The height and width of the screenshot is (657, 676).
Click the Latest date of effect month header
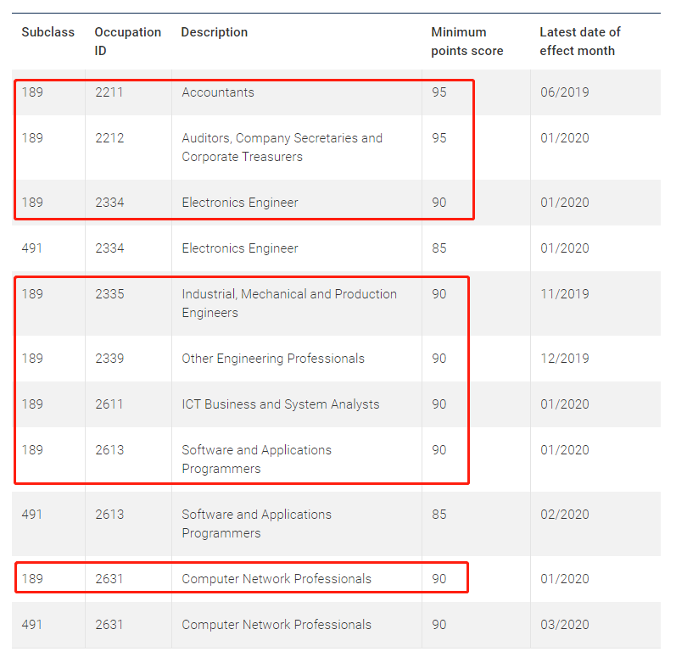(580, 42)
